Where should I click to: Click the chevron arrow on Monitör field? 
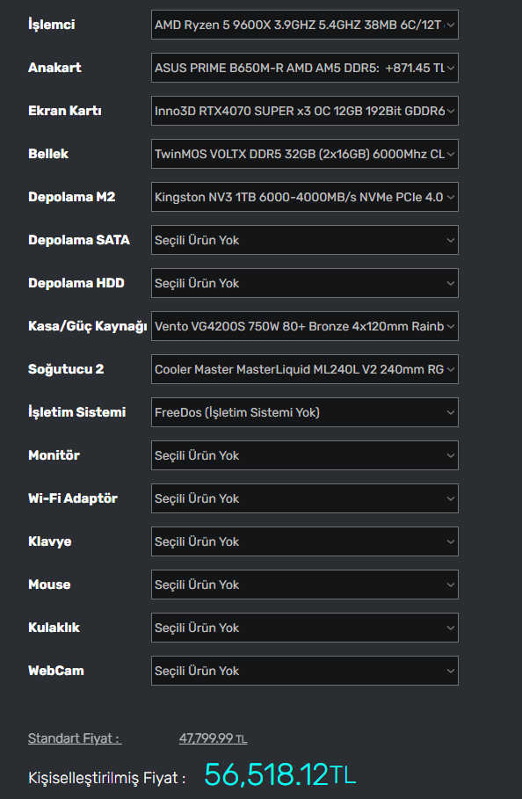pos(450,455)
